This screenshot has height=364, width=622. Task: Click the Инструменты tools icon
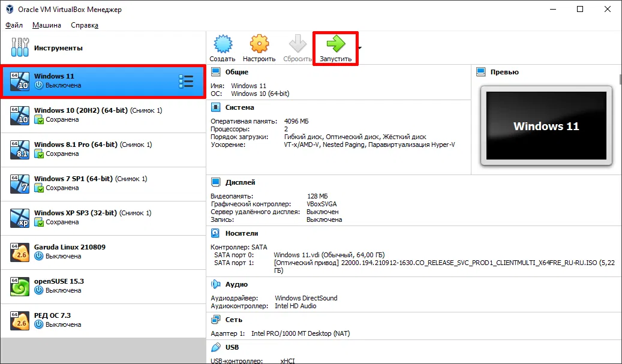(x=20, y=47)
